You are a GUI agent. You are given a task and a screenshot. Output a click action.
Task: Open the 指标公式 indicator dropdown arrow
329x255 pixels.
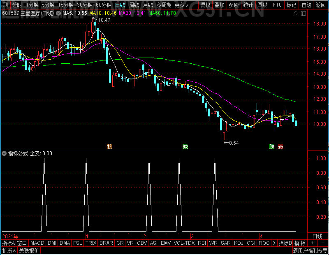(x=4, y=153)
